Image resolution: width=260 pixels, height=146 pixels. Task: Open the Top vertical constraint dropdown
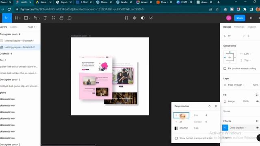coord(248,60)
